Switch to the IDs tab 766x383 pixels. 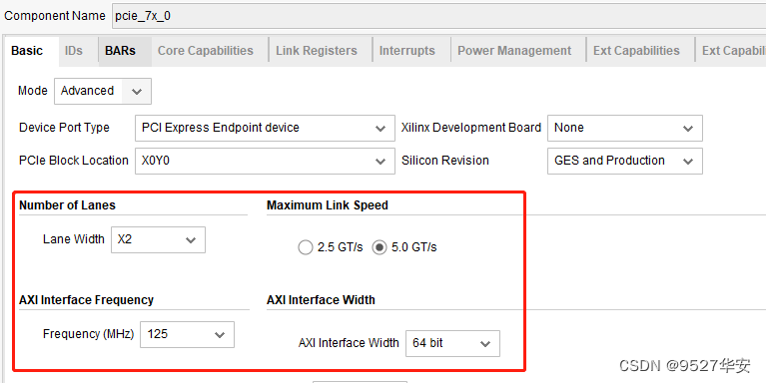tap(74, 51)
